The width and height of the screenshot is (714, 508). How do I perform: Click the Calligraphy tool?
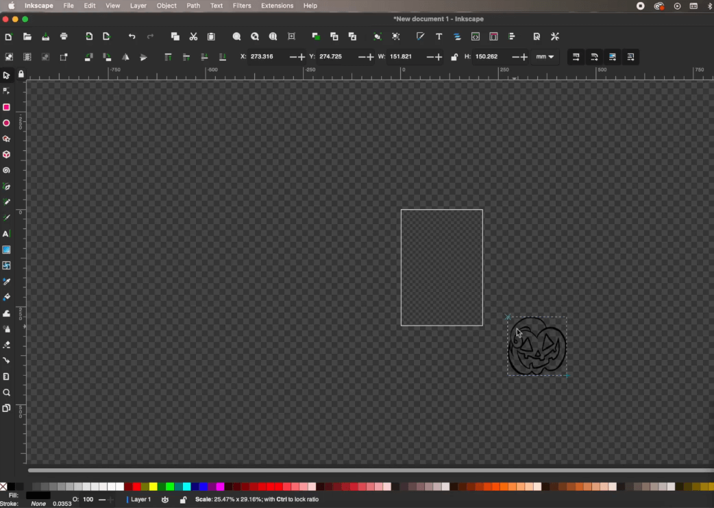point(6,218)
